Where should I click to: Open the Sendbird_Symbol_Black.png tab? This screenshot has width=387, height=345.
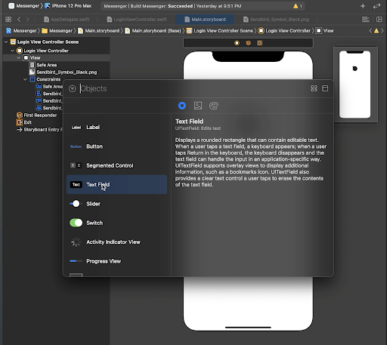pyautogui.click(x=277, y=20)
